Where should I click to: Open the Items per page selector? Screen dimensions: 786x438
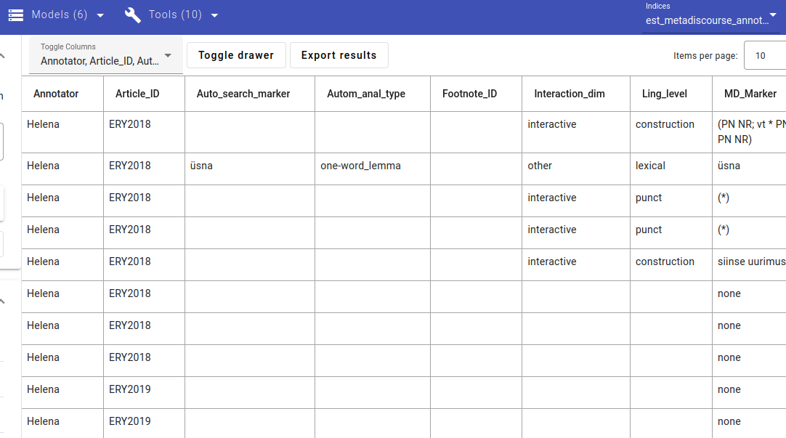pyautogui.click(x=765, y=56)
